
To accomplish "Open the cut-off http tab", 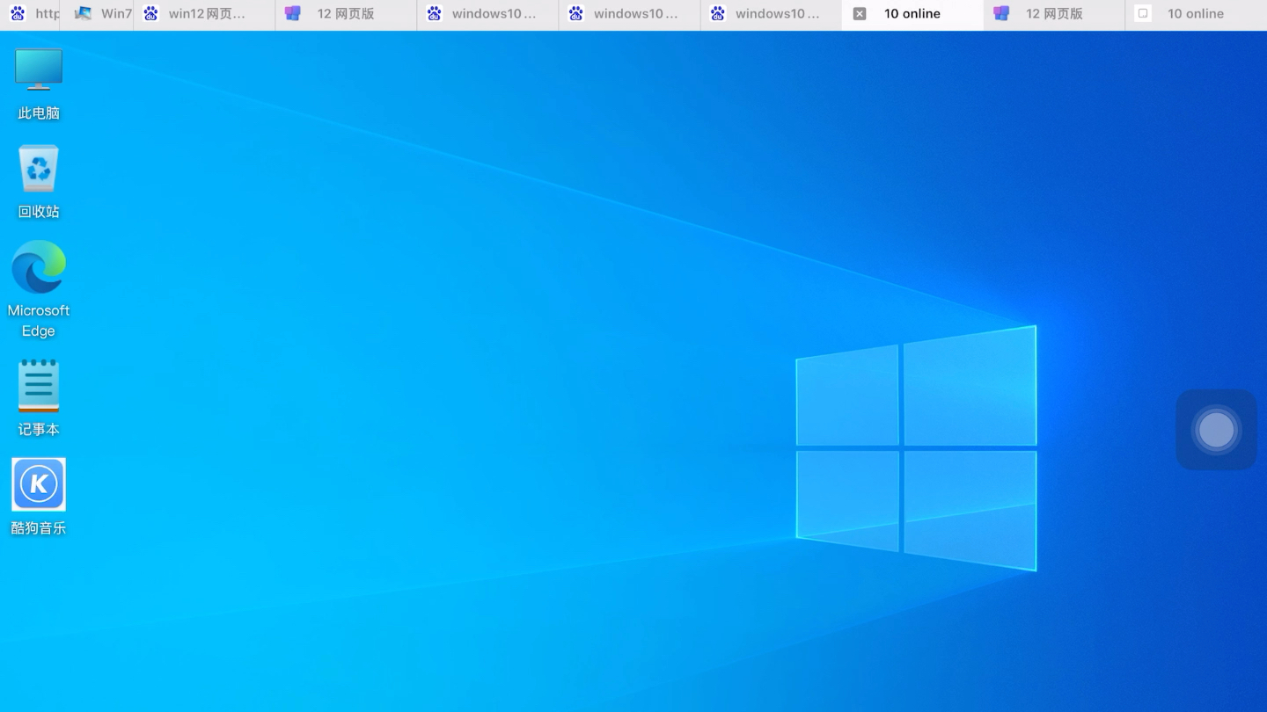I will coord(30,14).
